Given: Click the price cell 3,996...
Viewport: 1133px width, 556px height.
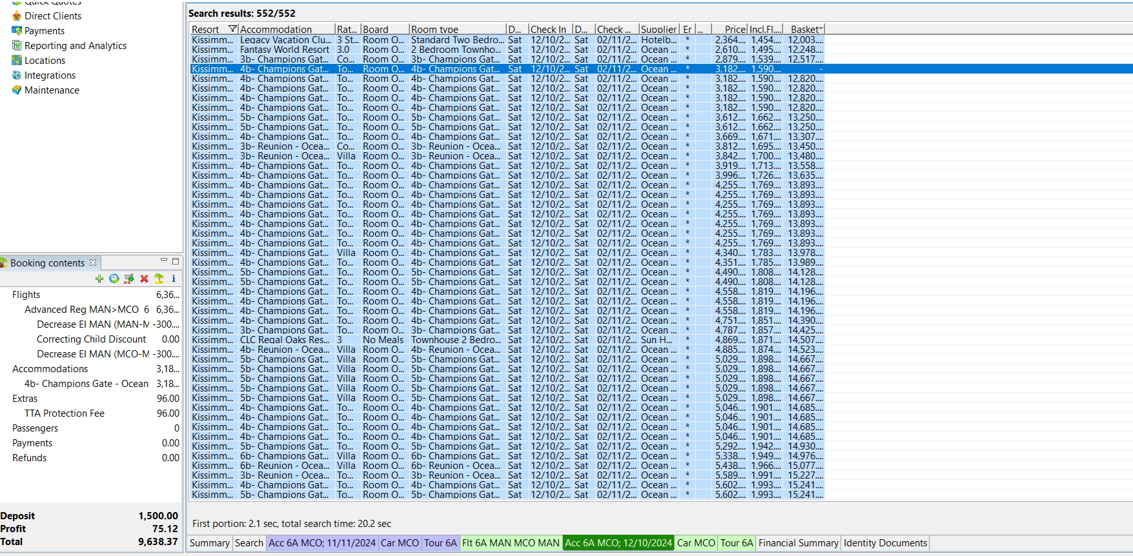Looking at the screenshot, I should click(730, 175).
